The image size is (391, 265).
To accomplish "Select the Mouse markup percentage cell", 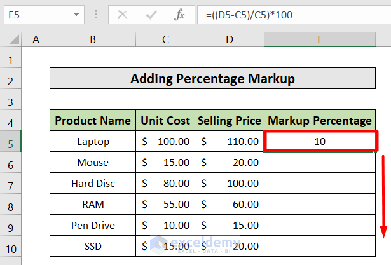I will pos(320,162).
